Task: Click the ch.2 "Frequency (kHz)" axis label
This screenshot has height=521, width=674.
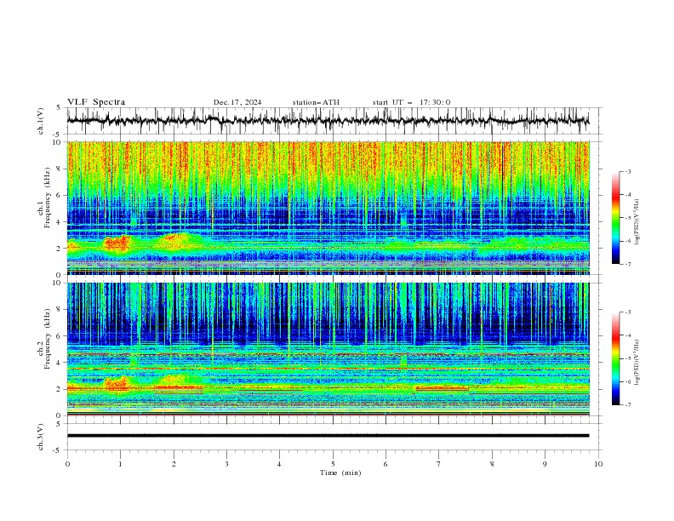Action: click(x=48, y=338)
